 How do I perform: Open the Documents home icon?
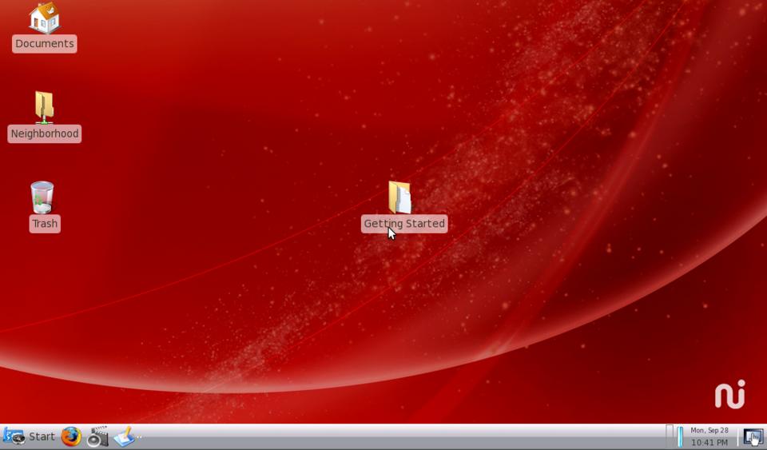(x=44, y=18)
